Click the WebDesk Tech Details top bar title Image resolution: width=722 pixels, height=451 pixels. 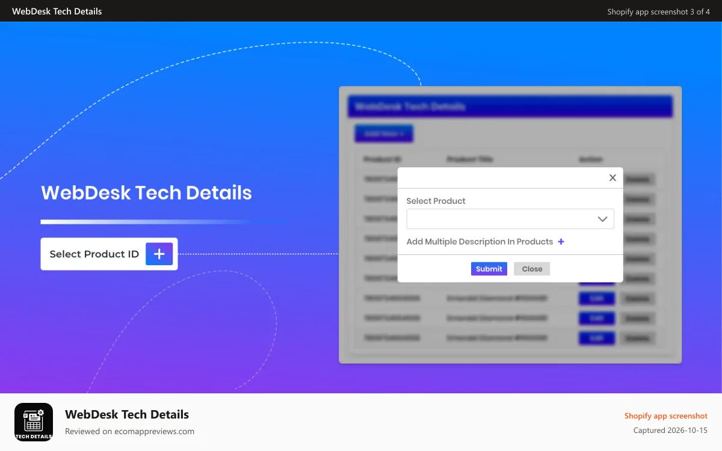[57, 11]
